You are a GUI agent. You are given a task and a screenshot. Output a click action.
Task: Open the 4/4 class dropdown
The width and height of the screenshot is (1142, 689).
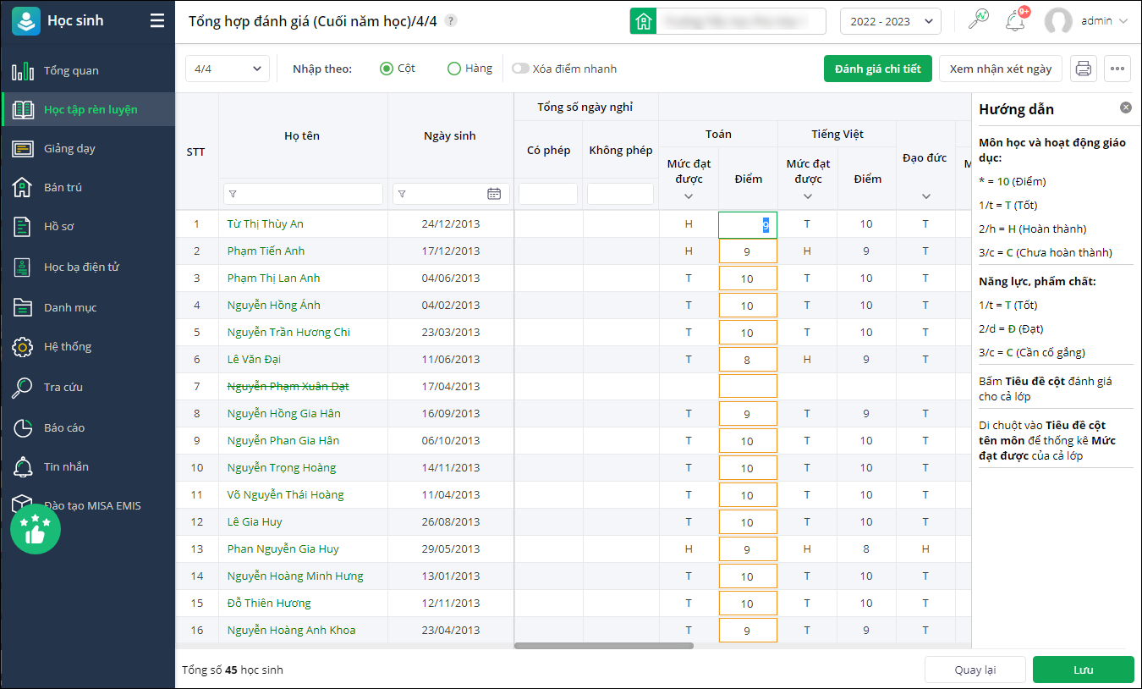coord(227,69)
